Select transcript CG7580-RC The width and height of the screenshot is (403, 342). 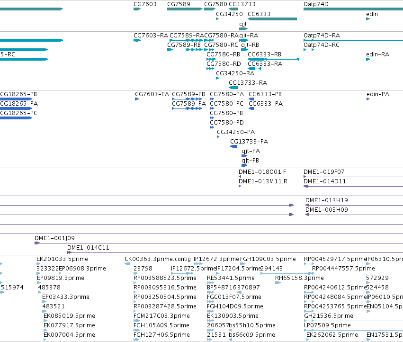pos(221,45)
